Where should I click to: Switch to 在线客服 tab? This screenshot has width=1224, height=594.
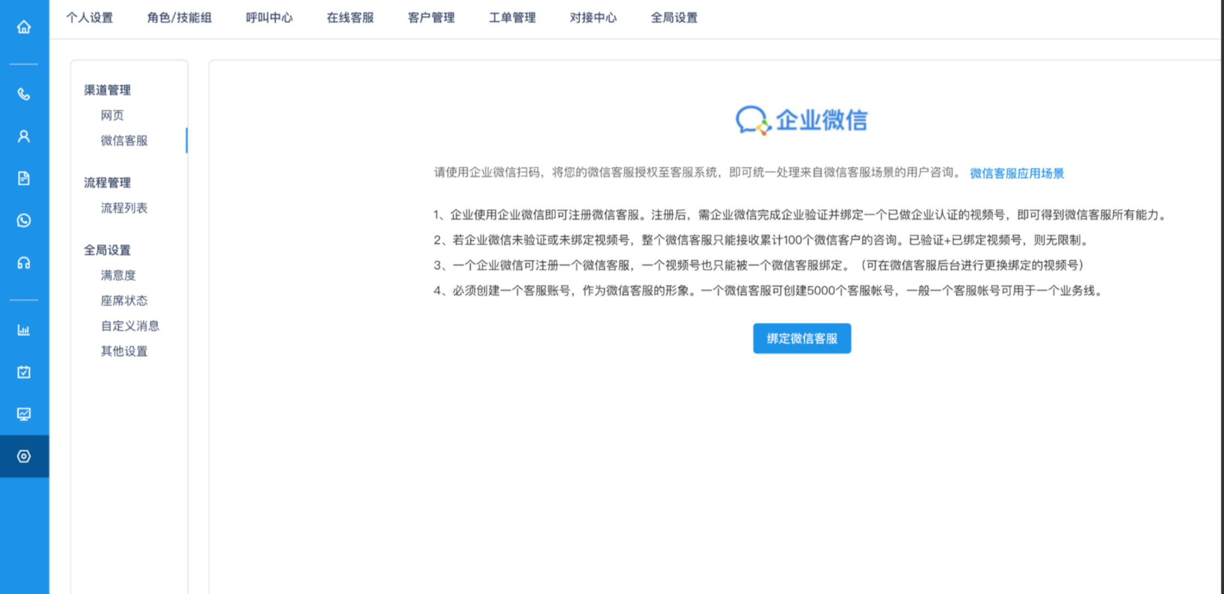[350, 18]
